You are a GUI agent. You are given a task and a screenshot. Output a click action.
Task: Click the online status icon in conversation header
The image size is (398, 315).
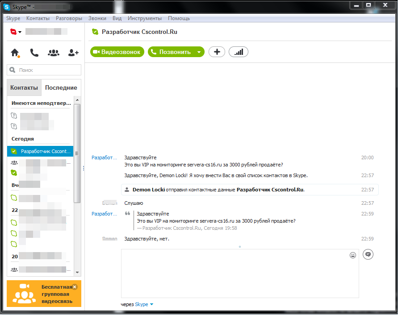tap(95, 32)
